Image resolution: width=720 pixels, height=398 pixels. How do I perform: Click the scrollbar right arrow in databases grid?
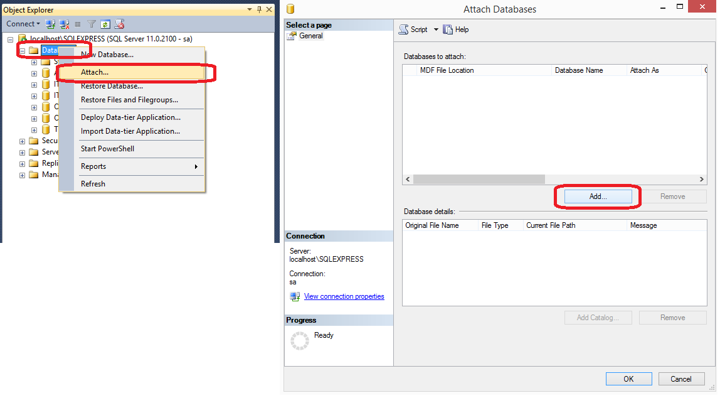tap(701, 180)
